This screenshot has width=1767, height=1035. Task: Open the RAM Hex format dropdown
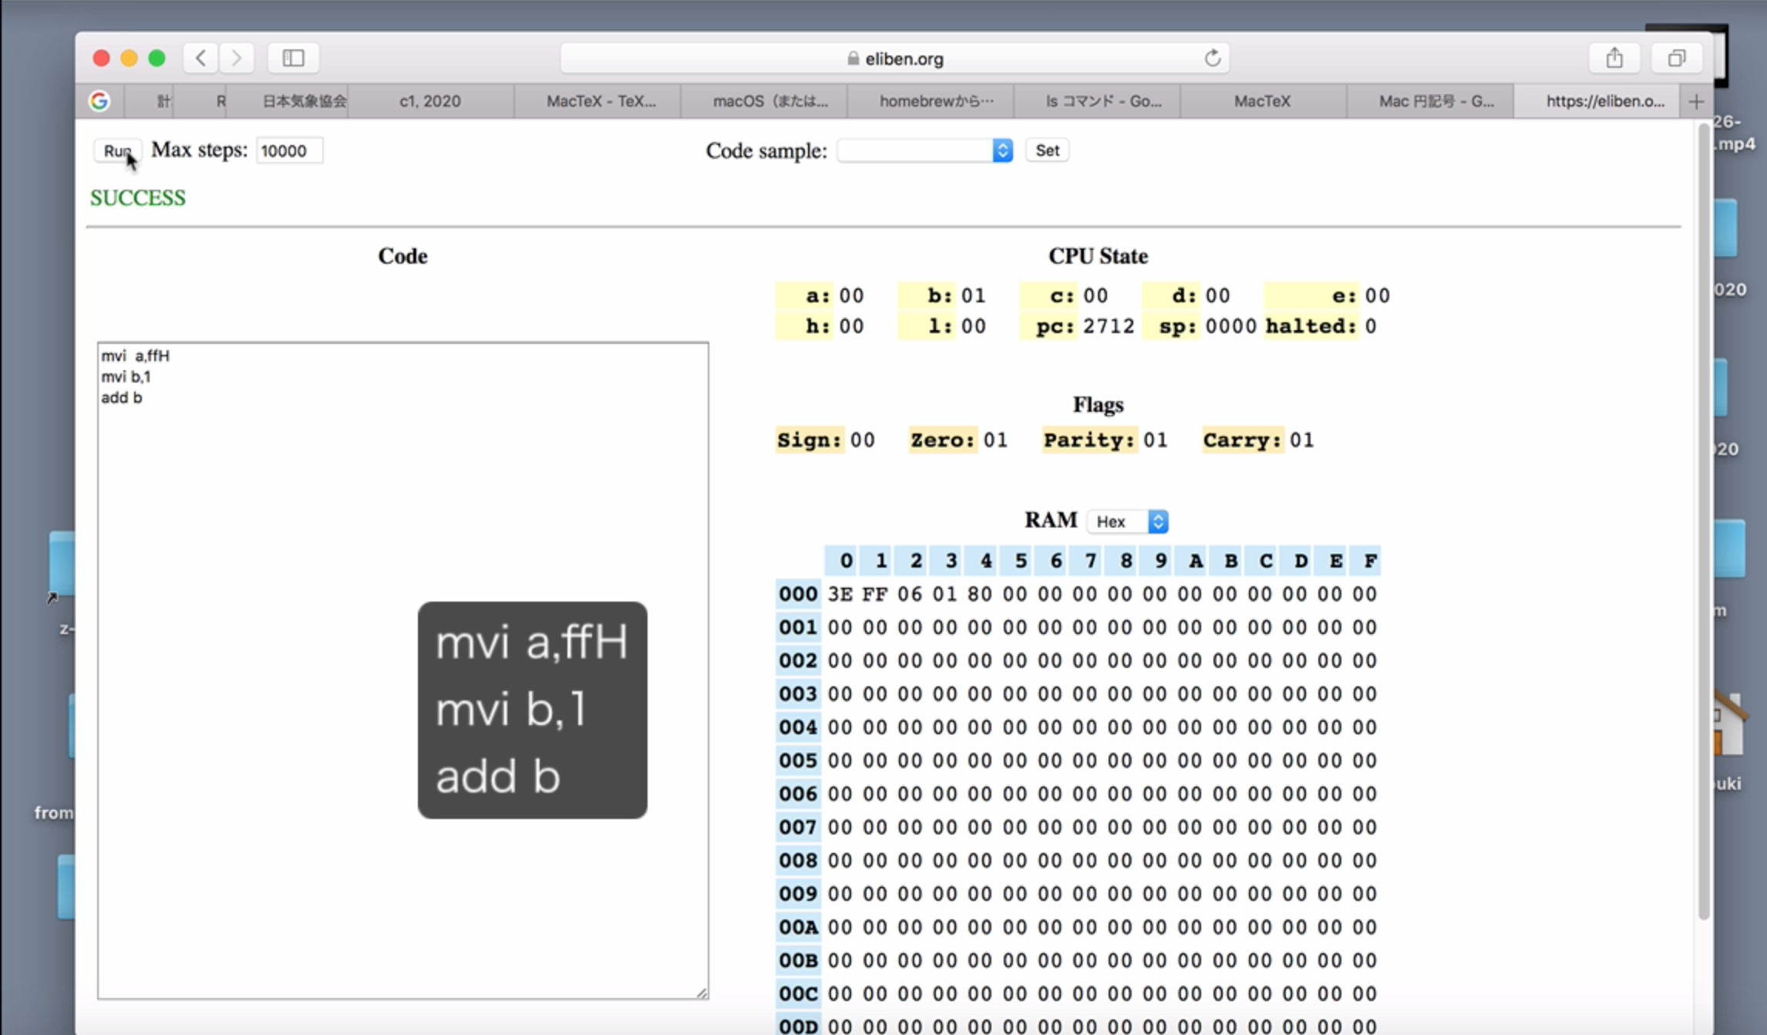1128,521
